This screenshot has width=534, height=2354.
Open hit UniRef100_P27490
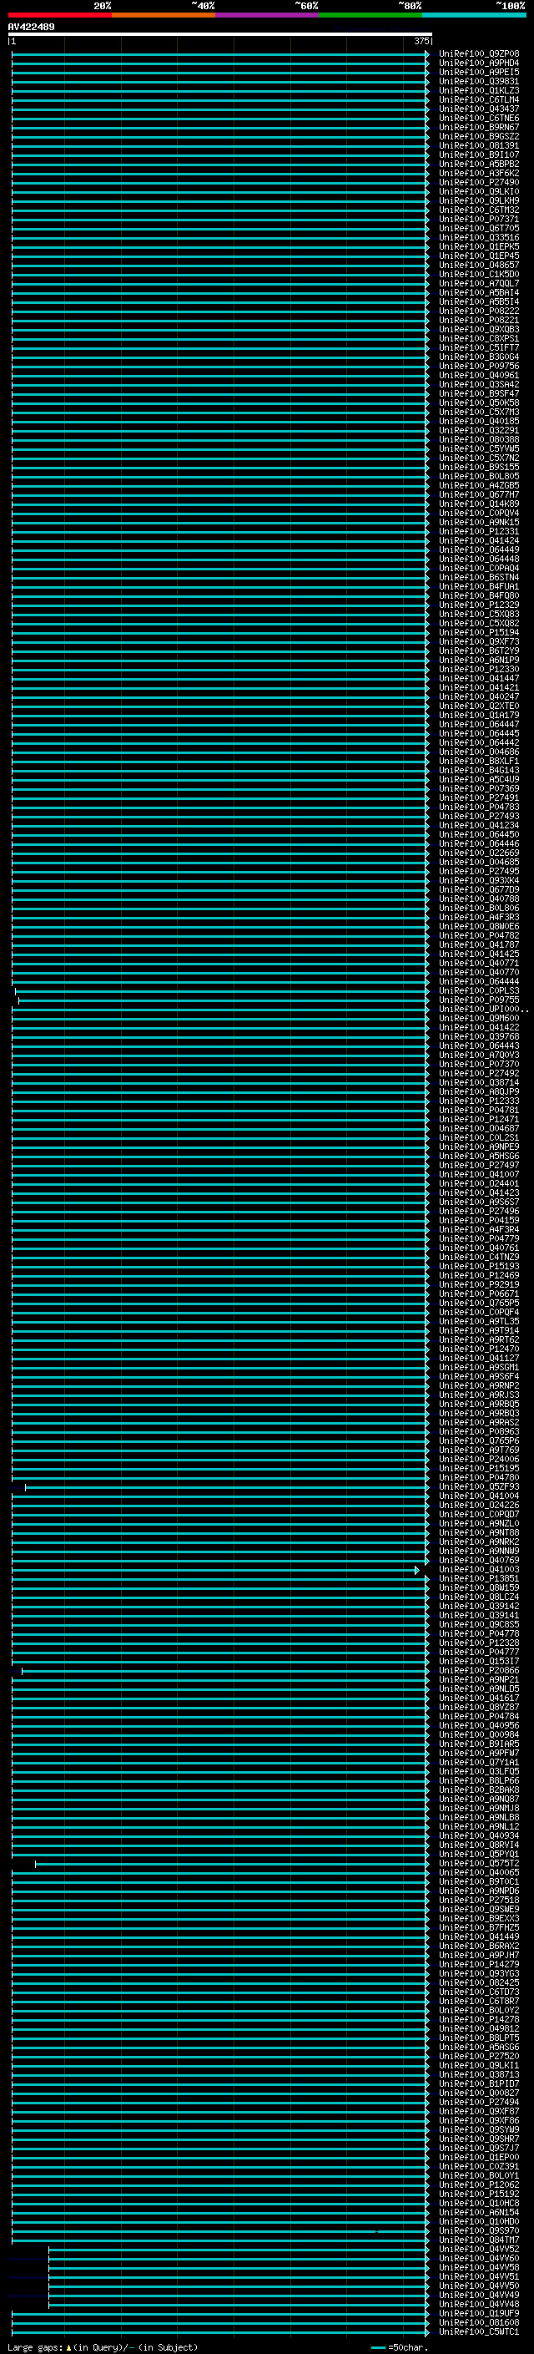point(478,183)
